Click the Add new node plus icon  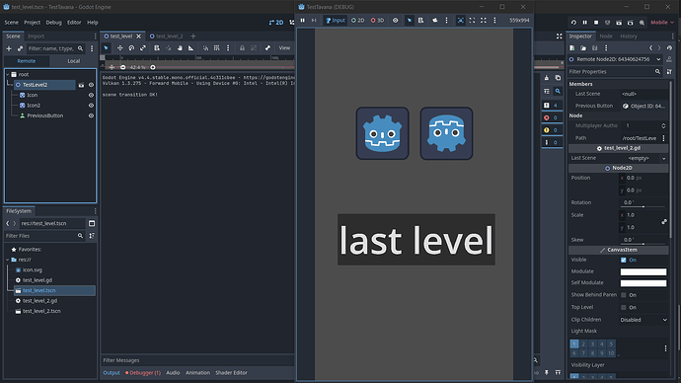pyautogui.click(x=9, y=48)
